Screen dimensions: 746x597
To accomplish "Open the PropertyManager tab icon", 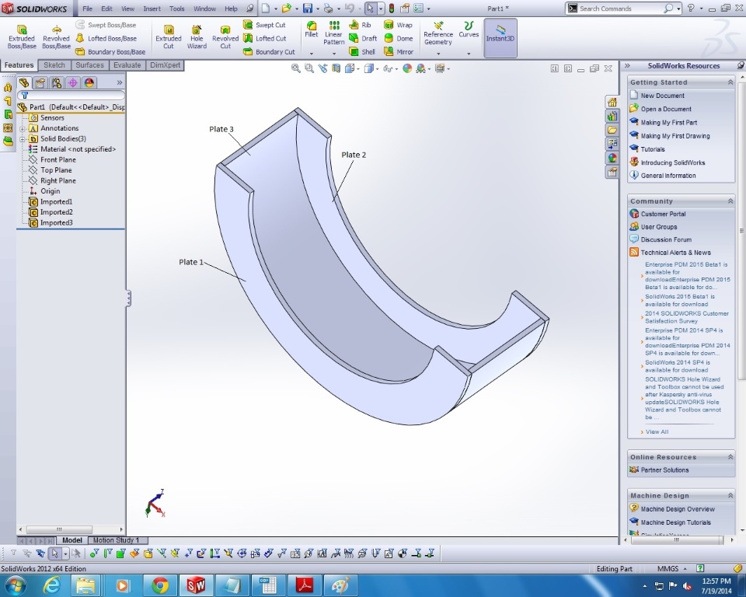I will pos(40,83).
